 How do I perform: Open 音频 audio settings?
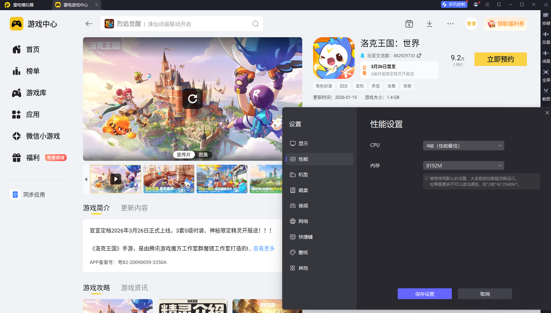tap(319, 206)
